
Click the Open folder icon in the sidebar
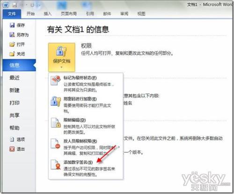(12, 45)
